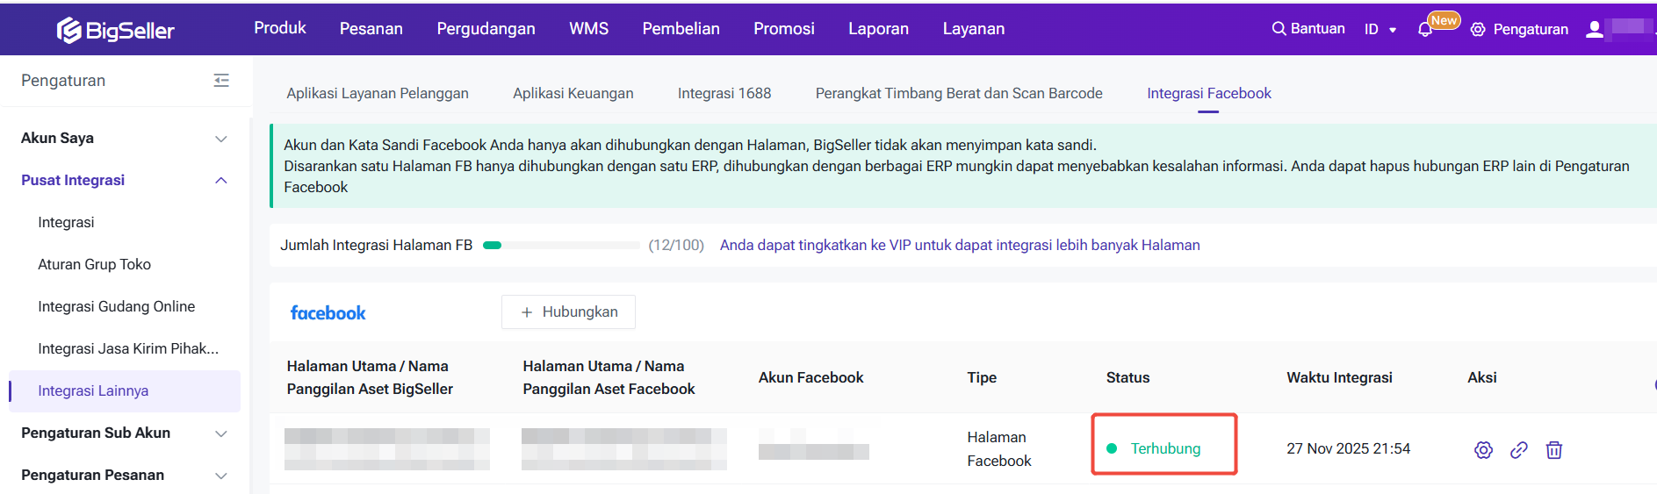This screenshot has height=494, width=1657.
Task: Click the Hubungkan button
Action: [568, 312]
